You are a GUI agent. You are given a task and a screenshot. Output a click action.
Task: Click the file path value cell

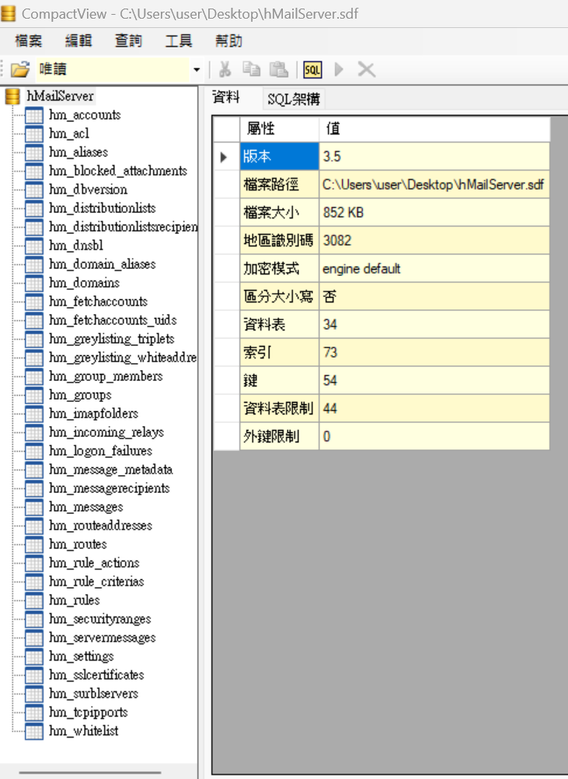pyautogui.click(x=434, y=184)
